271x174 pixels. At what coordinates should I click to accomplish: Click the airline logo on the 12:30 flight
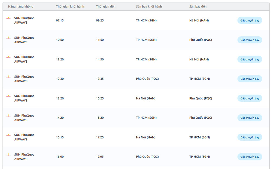tap(9, 77)
